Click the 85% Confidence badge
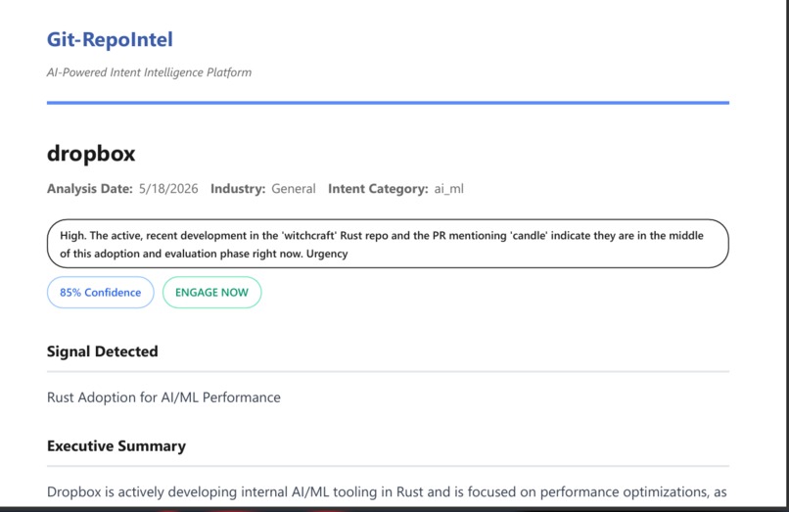This screenshot has width=789, height=512. [x=101, y=293]
